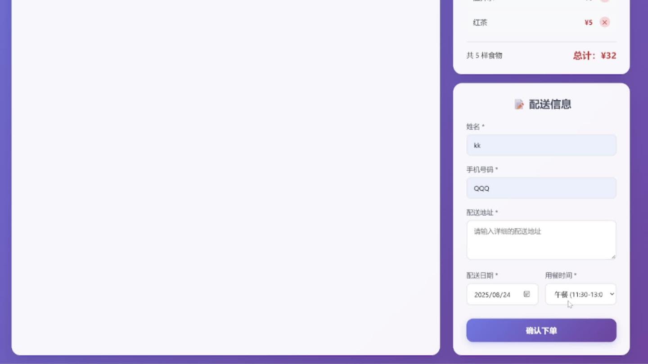
Task: Click the remove icon for the 红茶 order line
Action: click(605, 22)
